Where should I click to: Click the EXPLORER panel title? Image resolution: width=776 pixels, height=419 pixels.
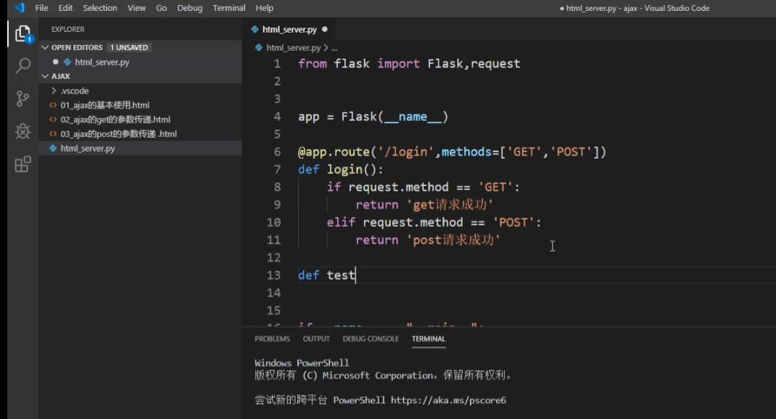(x=67, y=29)
